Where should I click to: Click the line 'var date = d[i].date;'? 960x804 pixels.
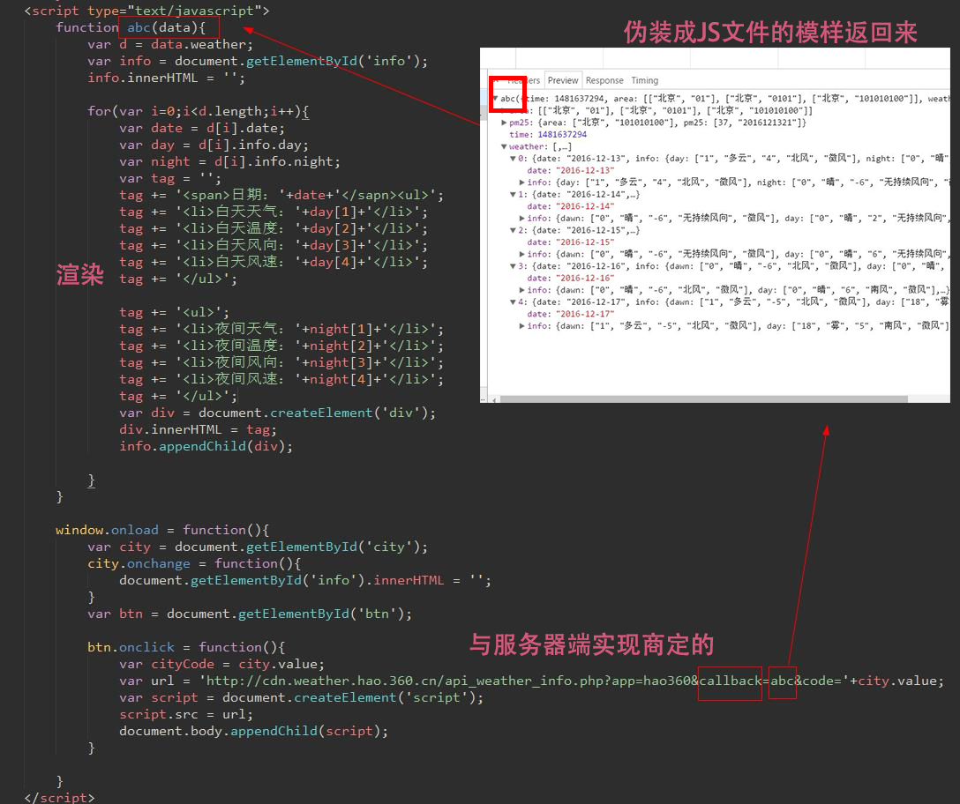click(202, 128)
